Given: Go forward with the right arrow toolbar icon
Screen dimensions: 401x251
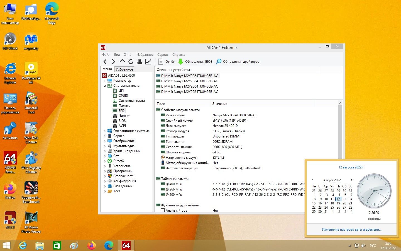Looking at the screenshot, I should coord(113,62).
